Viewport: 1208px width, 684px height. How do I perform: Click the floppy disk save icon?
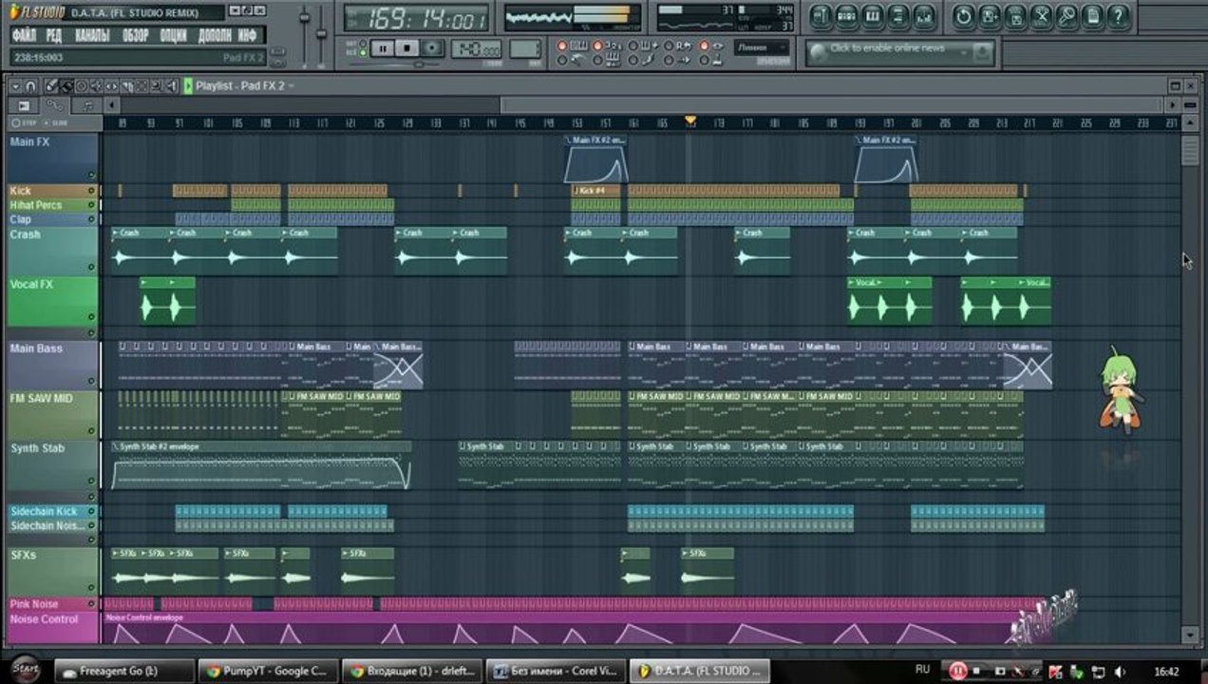1015,17
